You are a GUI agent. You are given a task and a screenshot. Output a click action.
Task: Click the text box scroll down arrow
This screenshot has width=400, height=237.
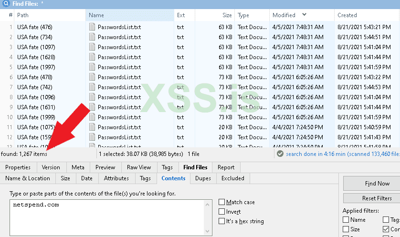click(207, 231)
